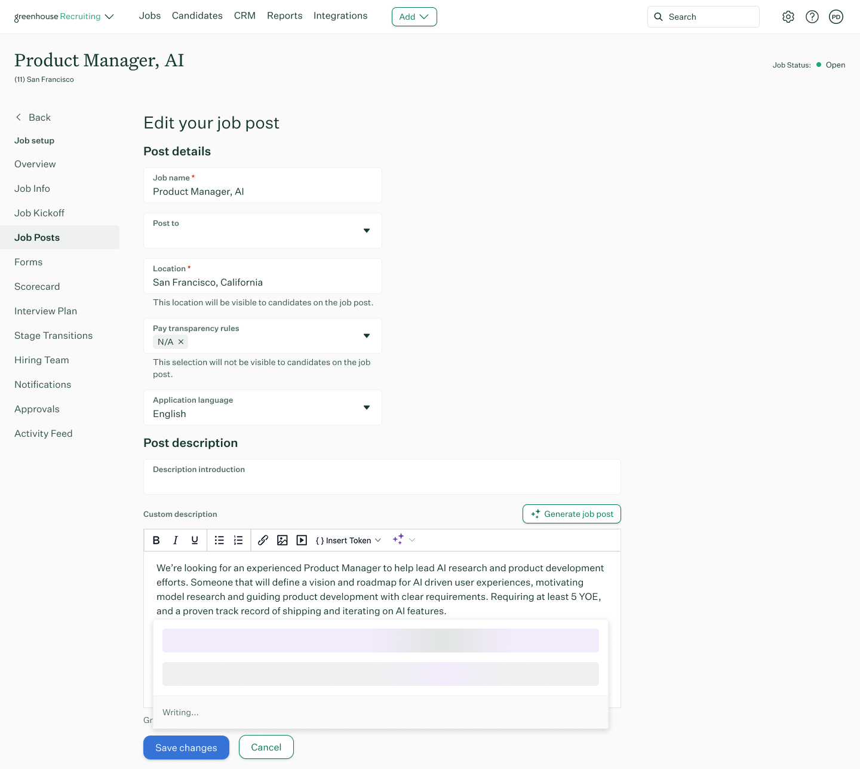
Task: Insert a video into the job description
Action: [302, 540]
